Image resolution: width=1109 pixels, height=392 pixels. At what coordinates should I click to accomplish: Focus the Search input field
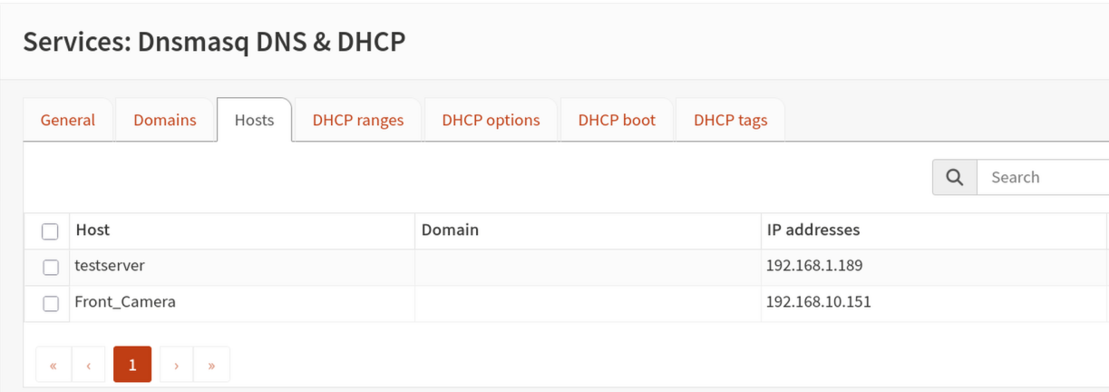pyautogui.click(x=1043, y=178)
